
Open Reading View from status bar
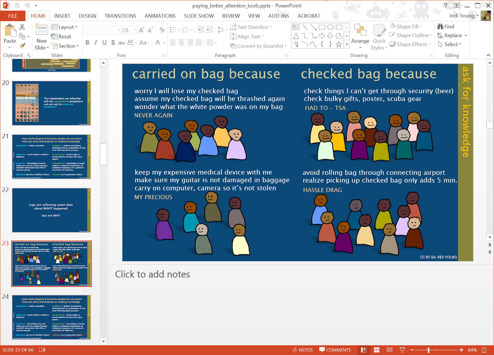[x=389, y=350]
